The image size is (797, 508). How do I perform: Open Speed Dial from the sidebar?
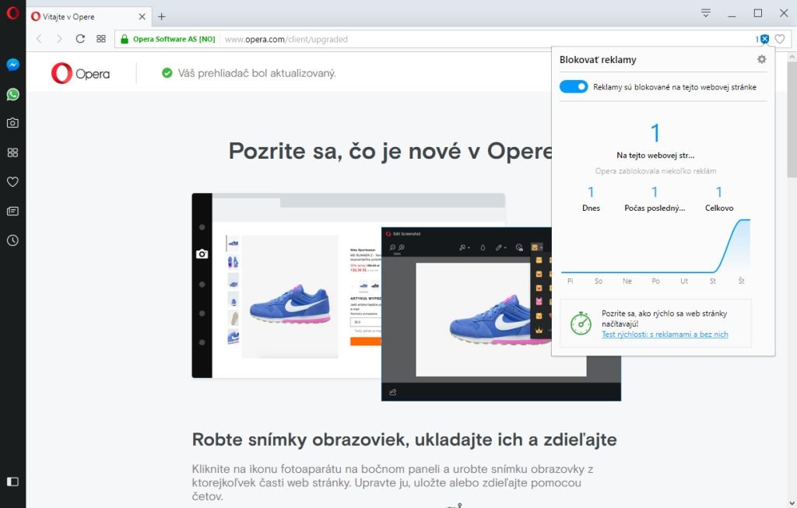tap(12, 152)
